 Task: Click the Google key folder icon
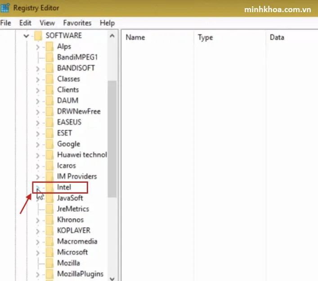pos(50,144)
